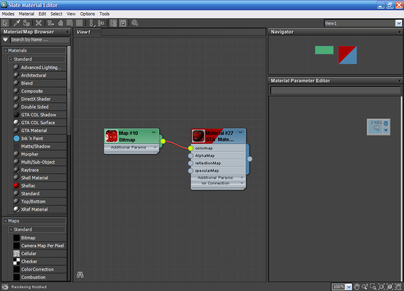
Task: Select Shellac material in browser list
Action: pyautogui.click(x=28, y=186)
